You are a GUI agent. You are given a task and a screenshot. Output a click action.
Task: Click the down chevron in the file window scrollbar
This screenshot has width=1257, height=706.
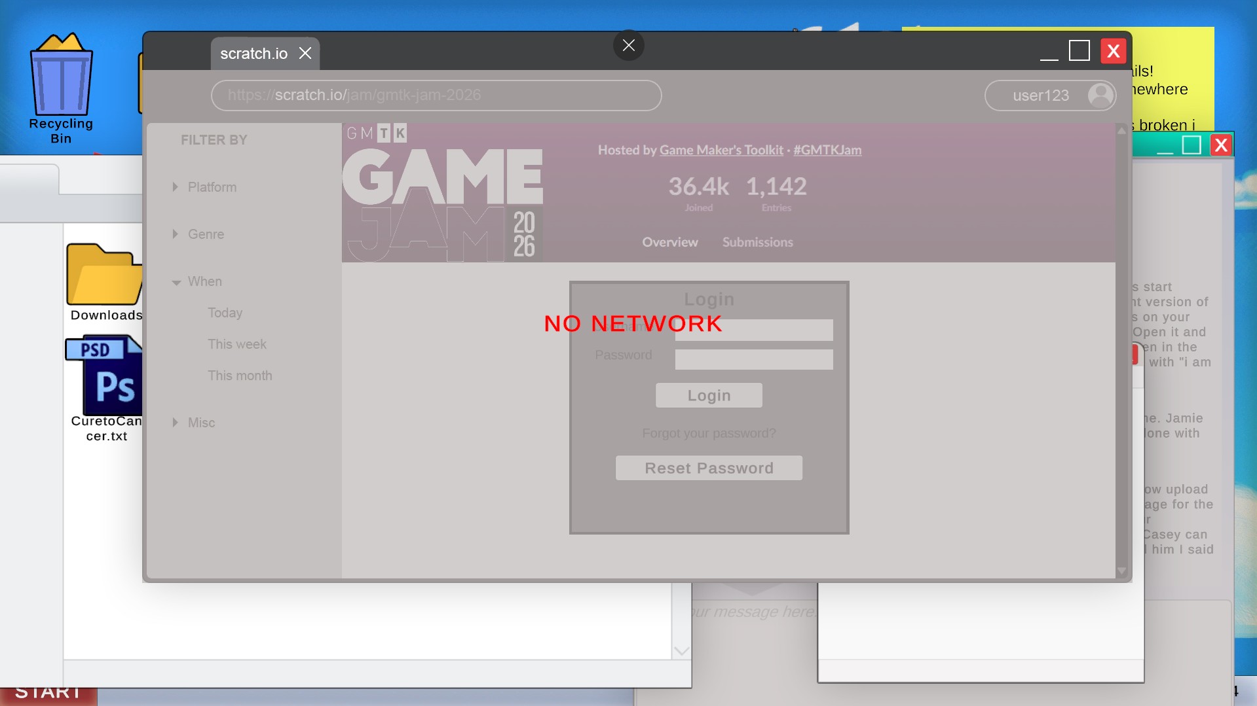pos(681,651)
